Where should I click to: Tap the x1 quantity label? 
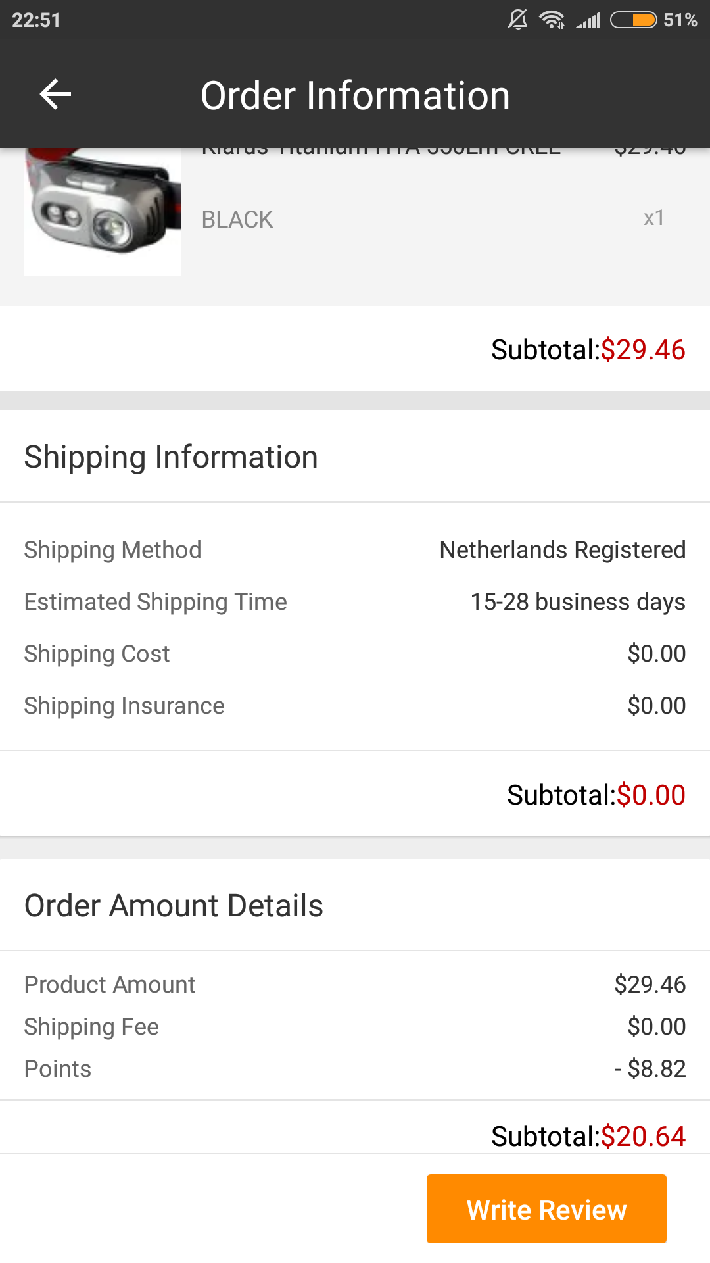(654, 218)
